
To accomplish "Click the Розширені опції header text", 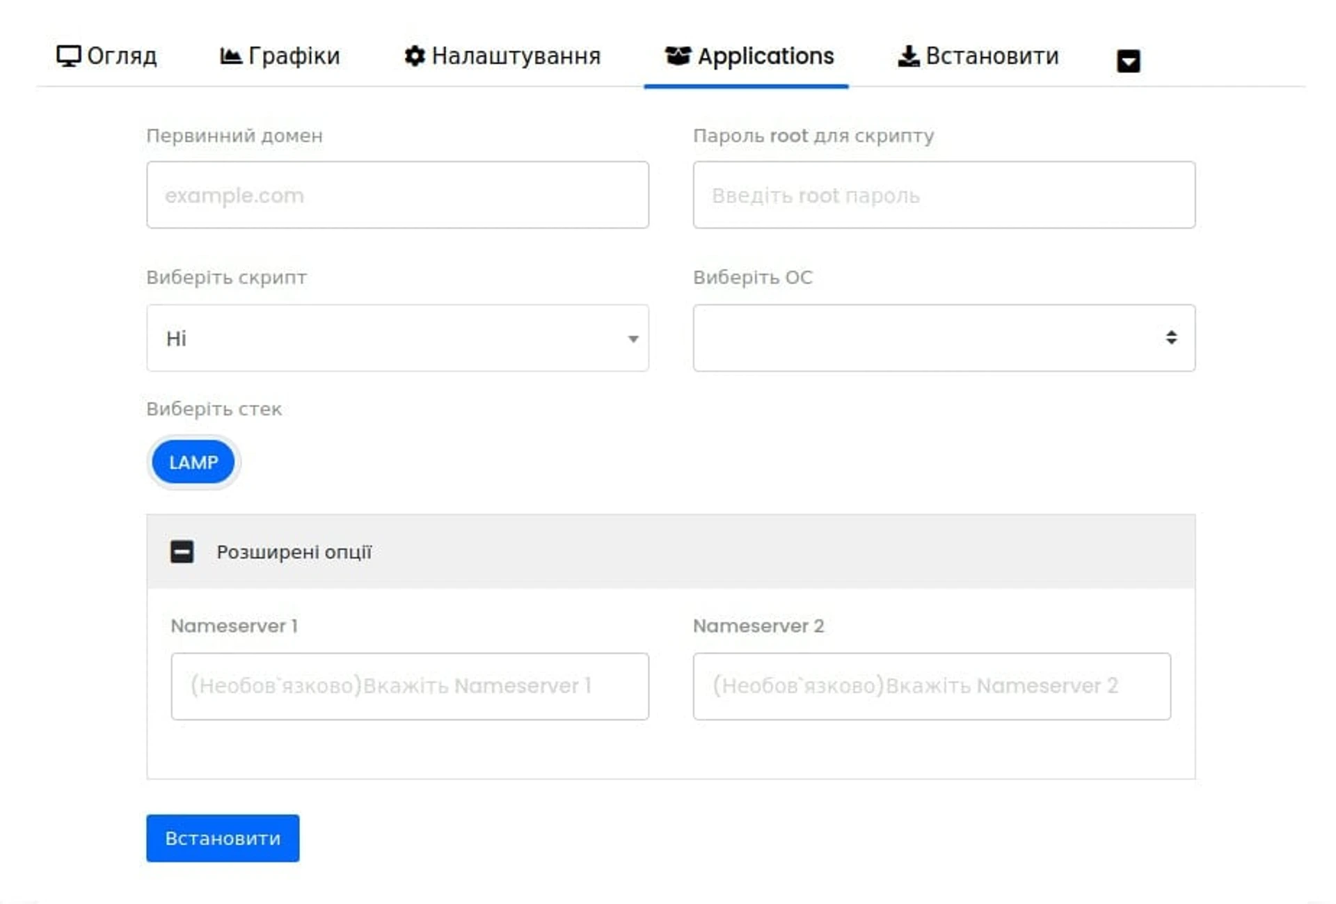I will [294, 552].
